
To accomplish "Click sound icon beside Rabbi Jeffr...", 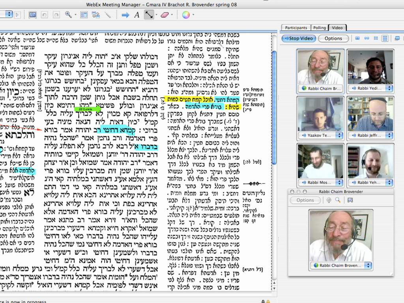I will click(x=354, y=135).
